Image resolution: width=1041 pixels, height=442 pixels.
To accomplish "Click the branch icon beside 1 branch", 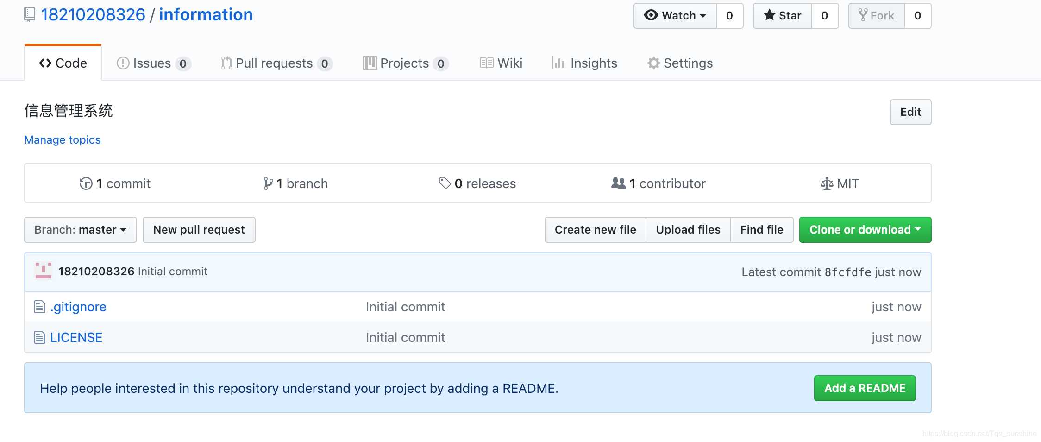I will pos(268,183).
